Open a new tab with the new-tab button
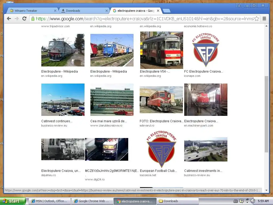The height and width of the screenshot is (205, 273). [167, 11]
